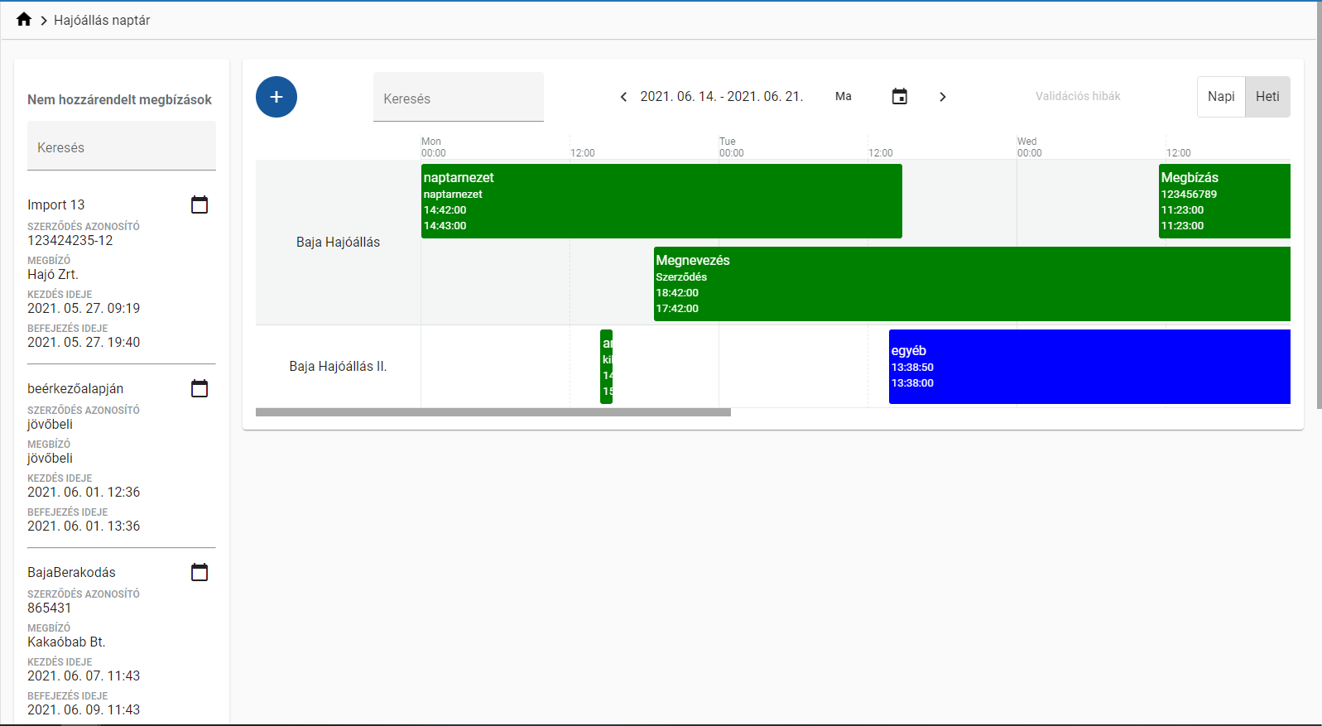Open the green naptarnezet event

tap(661, 201)
